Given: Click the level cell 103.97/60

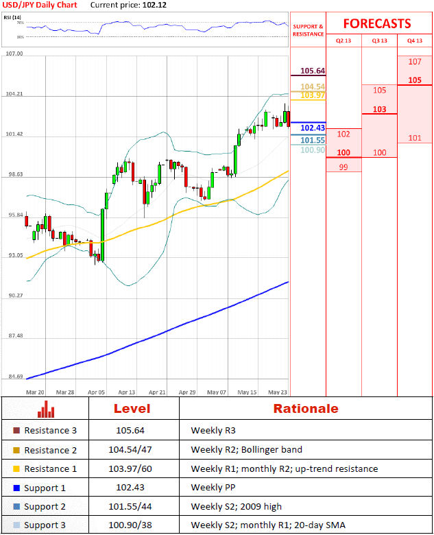Looking at the screenshot, I should [130, 468].
